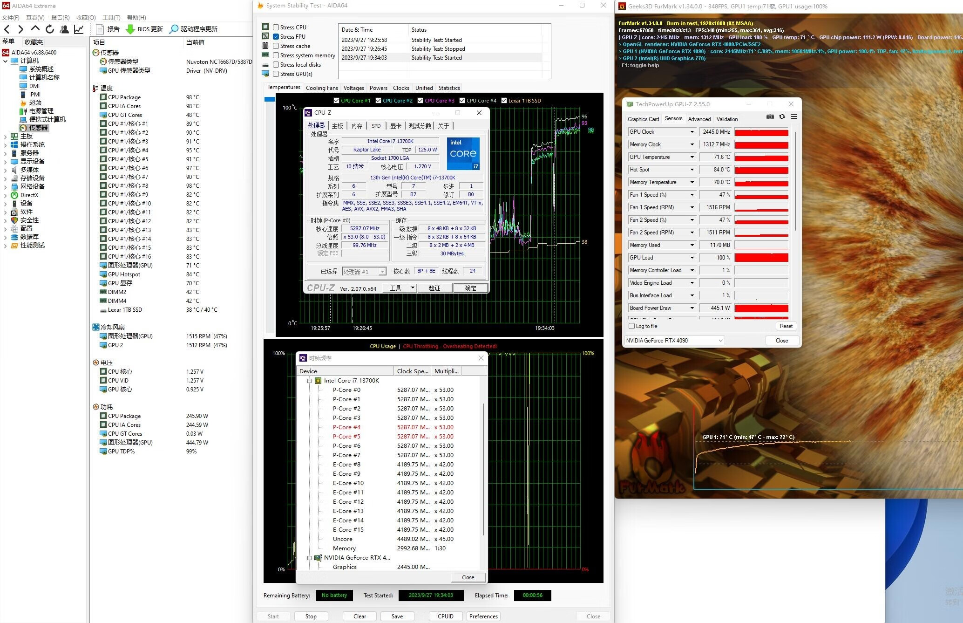Click GPU-Z sensors vertical scrollbar
The image size is (963, 623).
pyautogui.click(x=795, y=181)
